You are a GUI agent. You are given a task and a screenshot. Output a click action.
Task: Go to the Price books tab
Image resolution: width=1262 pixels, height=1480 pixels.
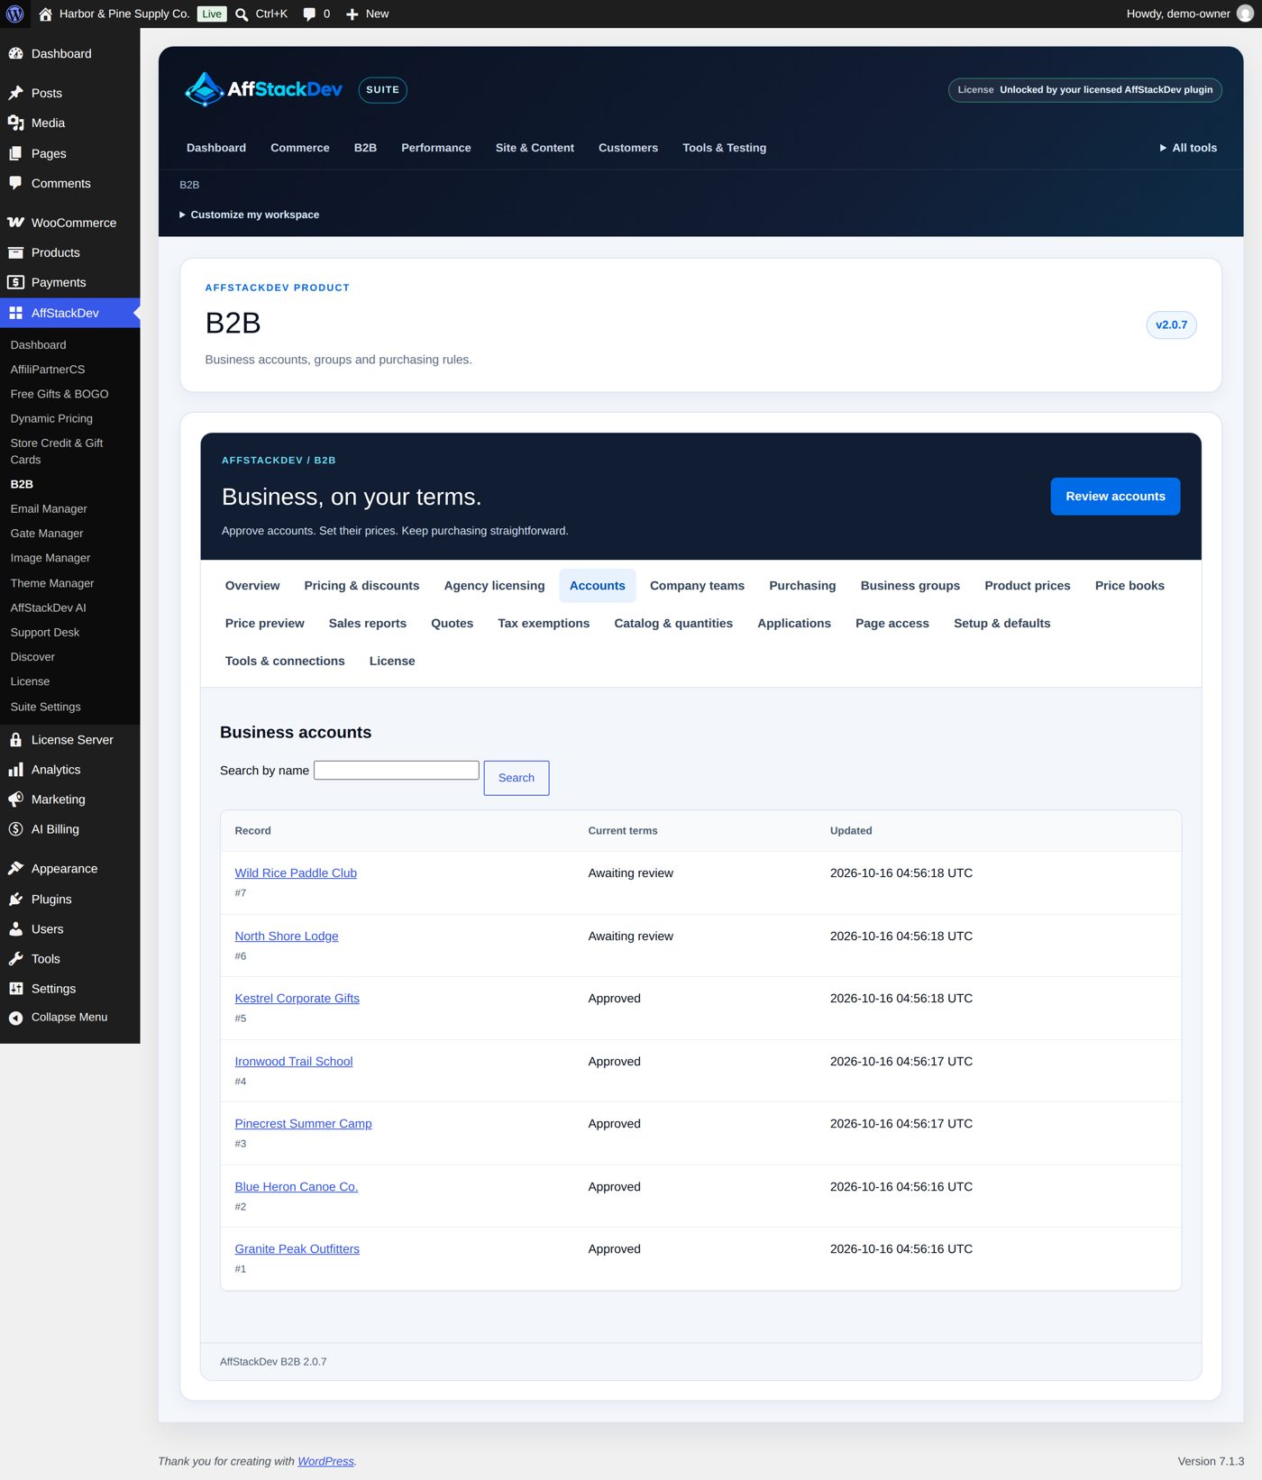point(1129,586)
